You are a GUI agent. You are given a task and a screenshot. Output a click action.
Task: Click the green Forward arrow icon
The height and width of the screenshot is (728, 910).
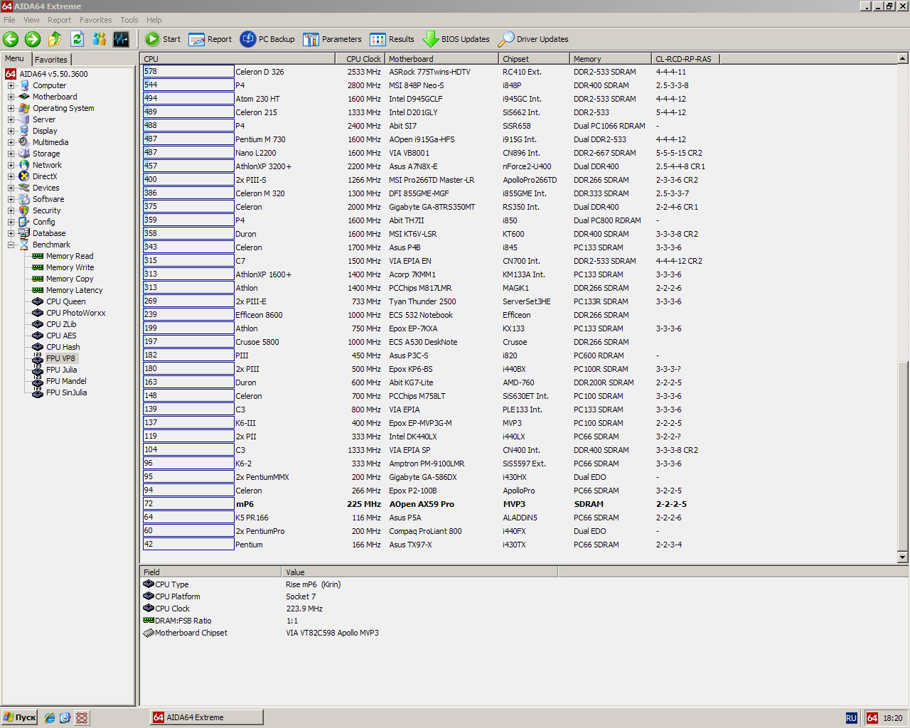coord(33,39)
